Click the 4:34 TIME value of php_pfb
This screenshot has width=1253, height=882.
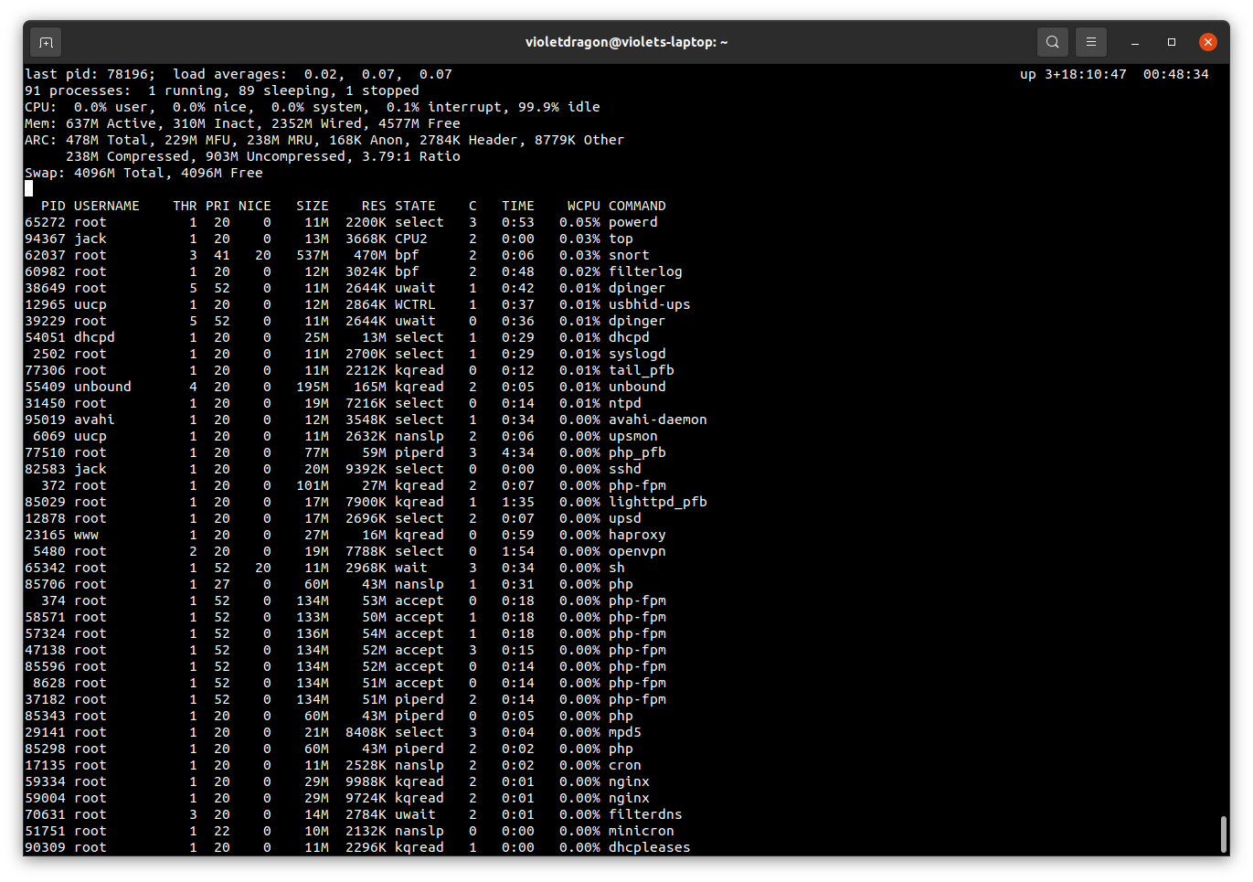pyautogui.click(x=518, y=452)
